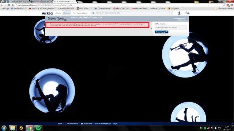
Task: Click the volume speaker tray icon
Action: (x=216, y=128)
